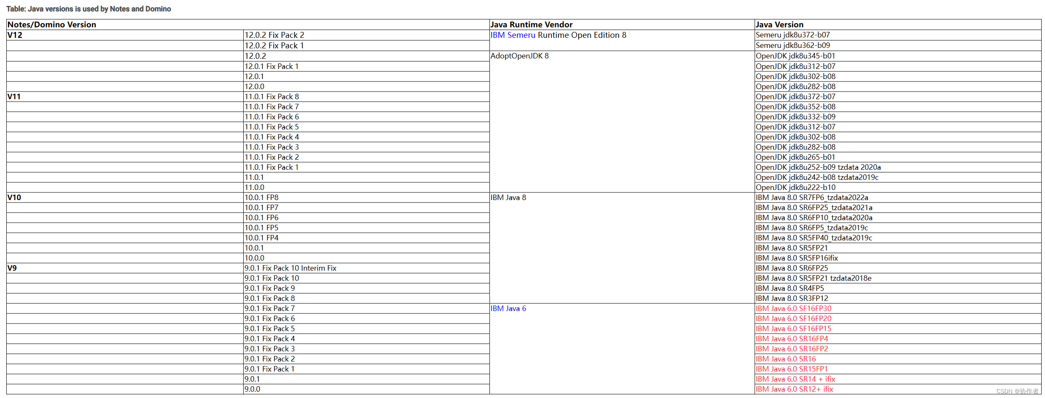Select IBM Java 8.0 SR5FP16ifix text

(797, 258)
